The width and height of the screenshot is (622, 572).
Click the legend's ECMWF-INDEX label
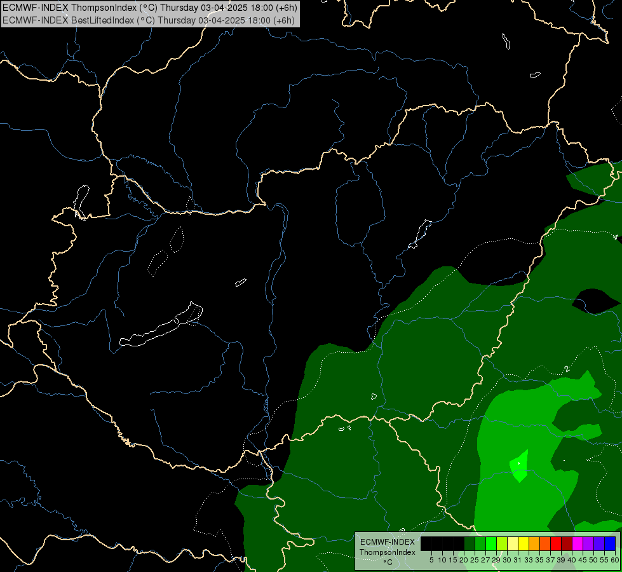pyautogui.click(x=388, y=542)
